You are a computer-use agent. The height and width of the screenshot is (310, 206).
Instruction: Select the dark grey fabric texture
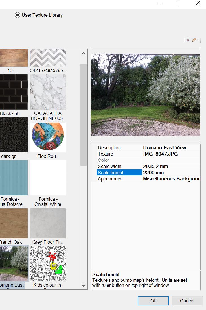click(14, 135)
